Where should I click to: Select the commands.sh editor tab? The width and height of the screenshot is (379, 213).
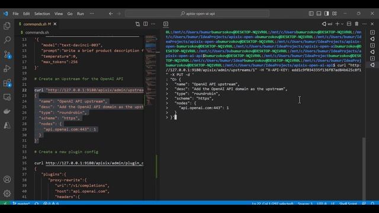click(x=37, y=24)
